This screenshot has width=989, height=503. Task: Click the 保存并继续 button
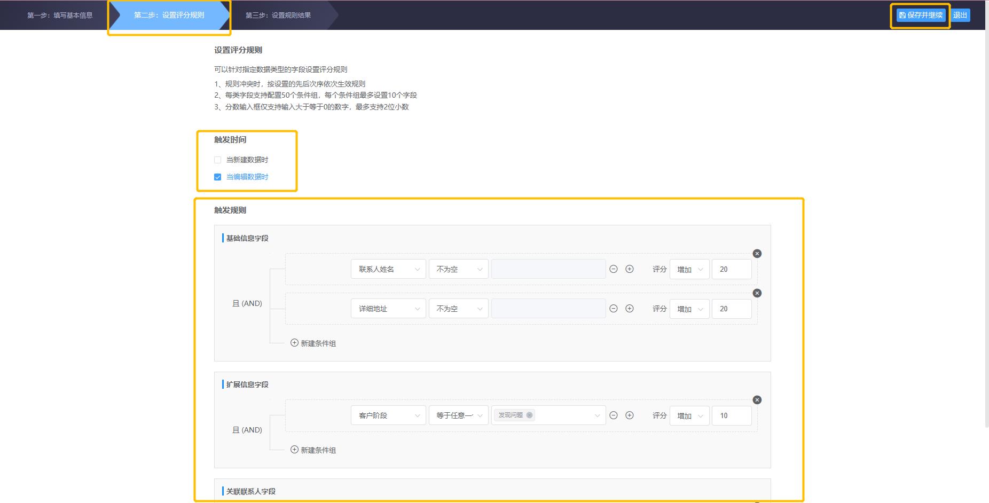click(921, 15)
